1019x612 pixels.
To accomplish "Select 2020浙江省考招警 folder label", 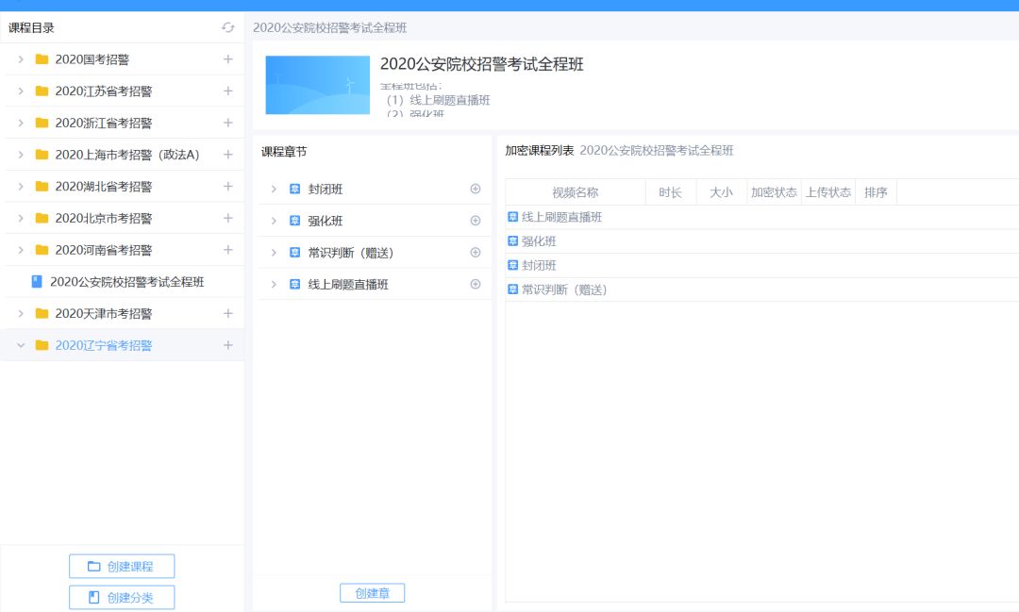I will (104, 123).
